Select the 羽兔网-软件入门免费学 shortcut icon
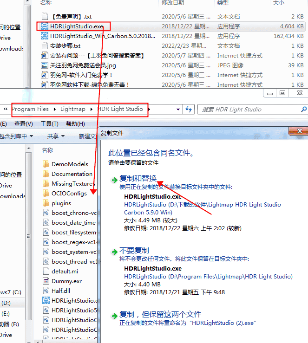Screen dimensions: 308x343 [x=45, y=75]
